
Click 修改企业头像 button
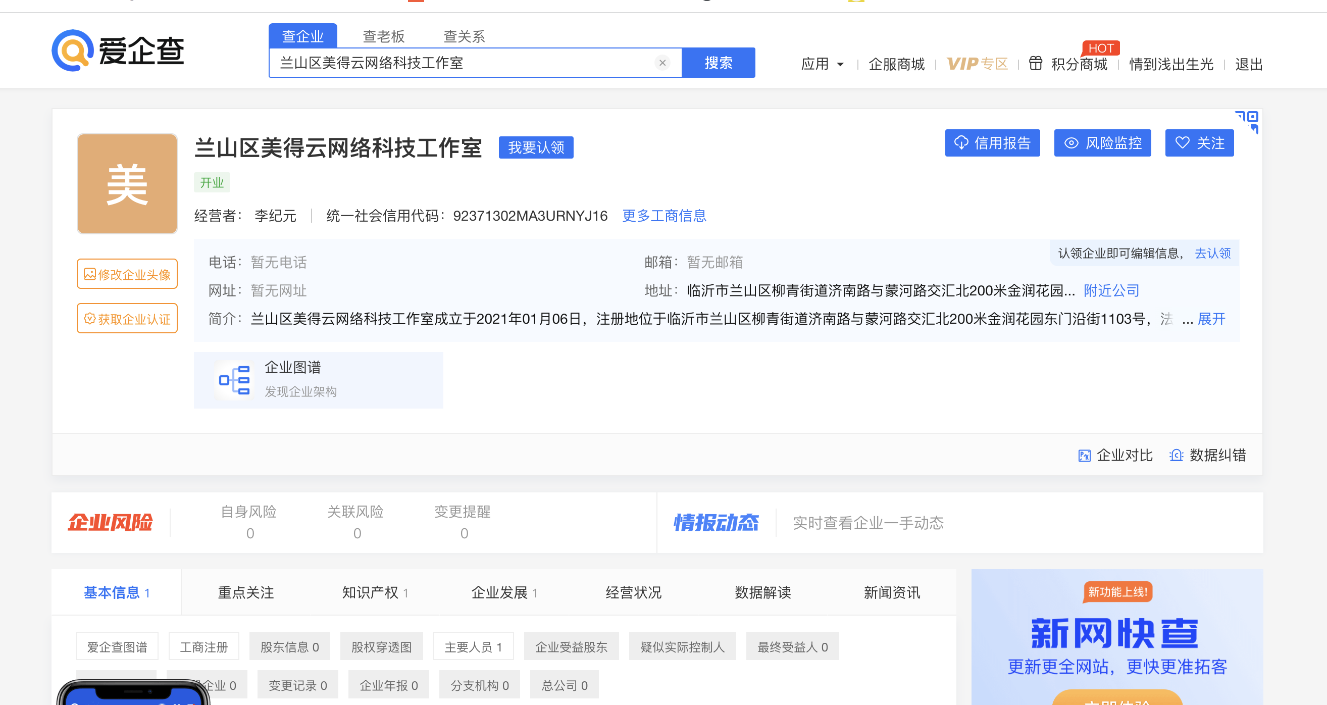click(127, 274)
